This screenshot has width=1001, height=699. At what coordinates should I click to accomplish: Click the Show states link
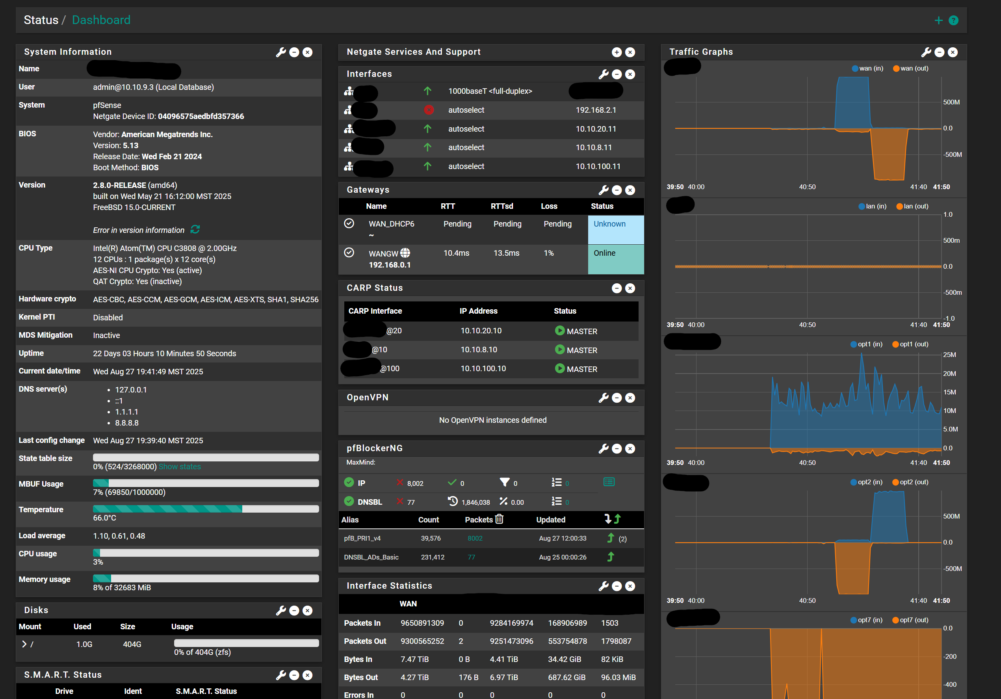(x=180, y=467)
